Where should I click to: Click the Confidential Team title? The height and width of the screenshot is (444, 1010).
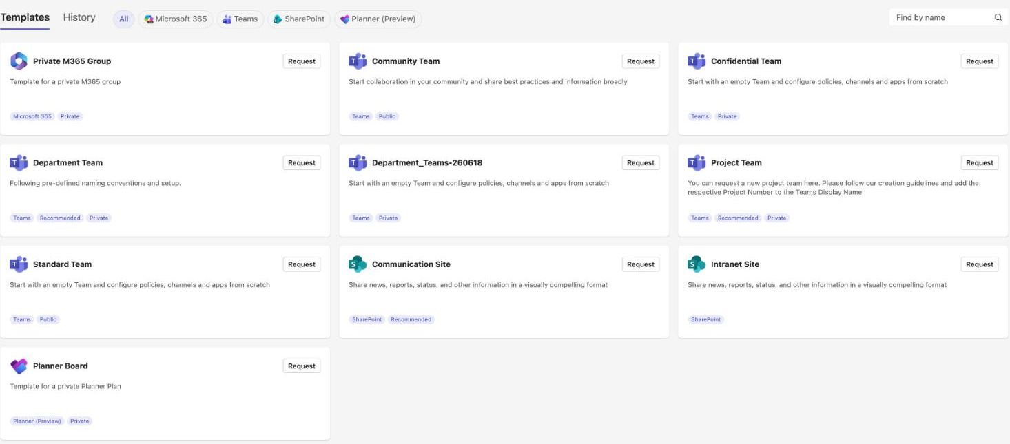(x=746, y=61)
